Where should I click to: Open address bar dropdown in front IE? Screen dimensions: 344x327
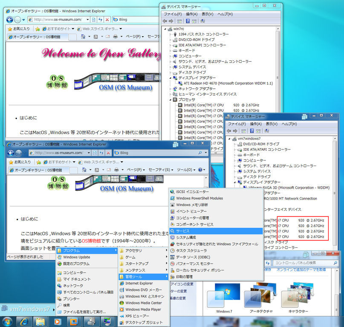click(89, 153)
